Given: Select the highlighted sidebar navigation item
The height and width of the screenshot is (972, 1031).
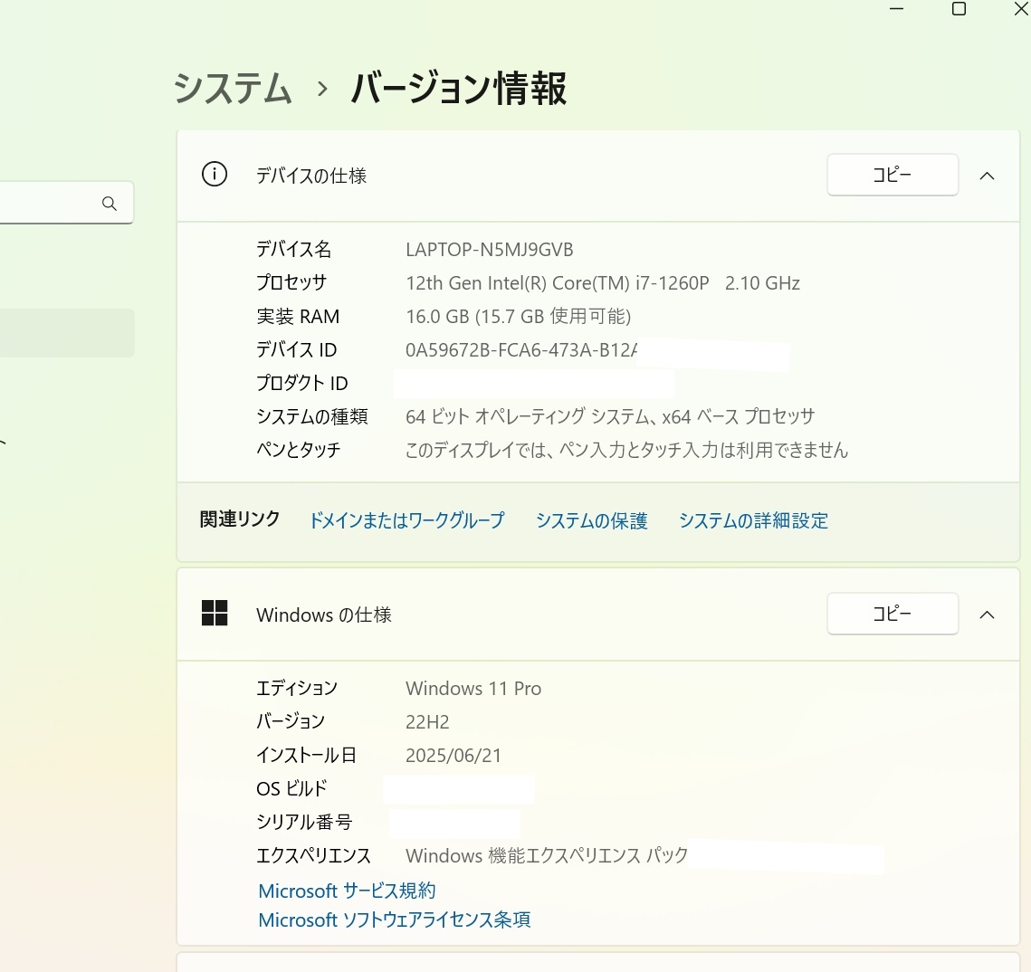Looking at the screenshot, I should point(67,332).
